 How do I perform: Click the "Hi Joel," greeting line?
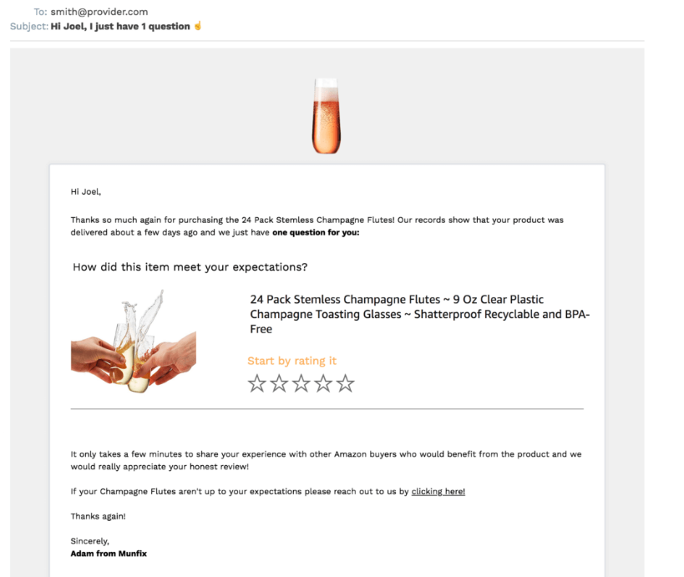(85, 191)
